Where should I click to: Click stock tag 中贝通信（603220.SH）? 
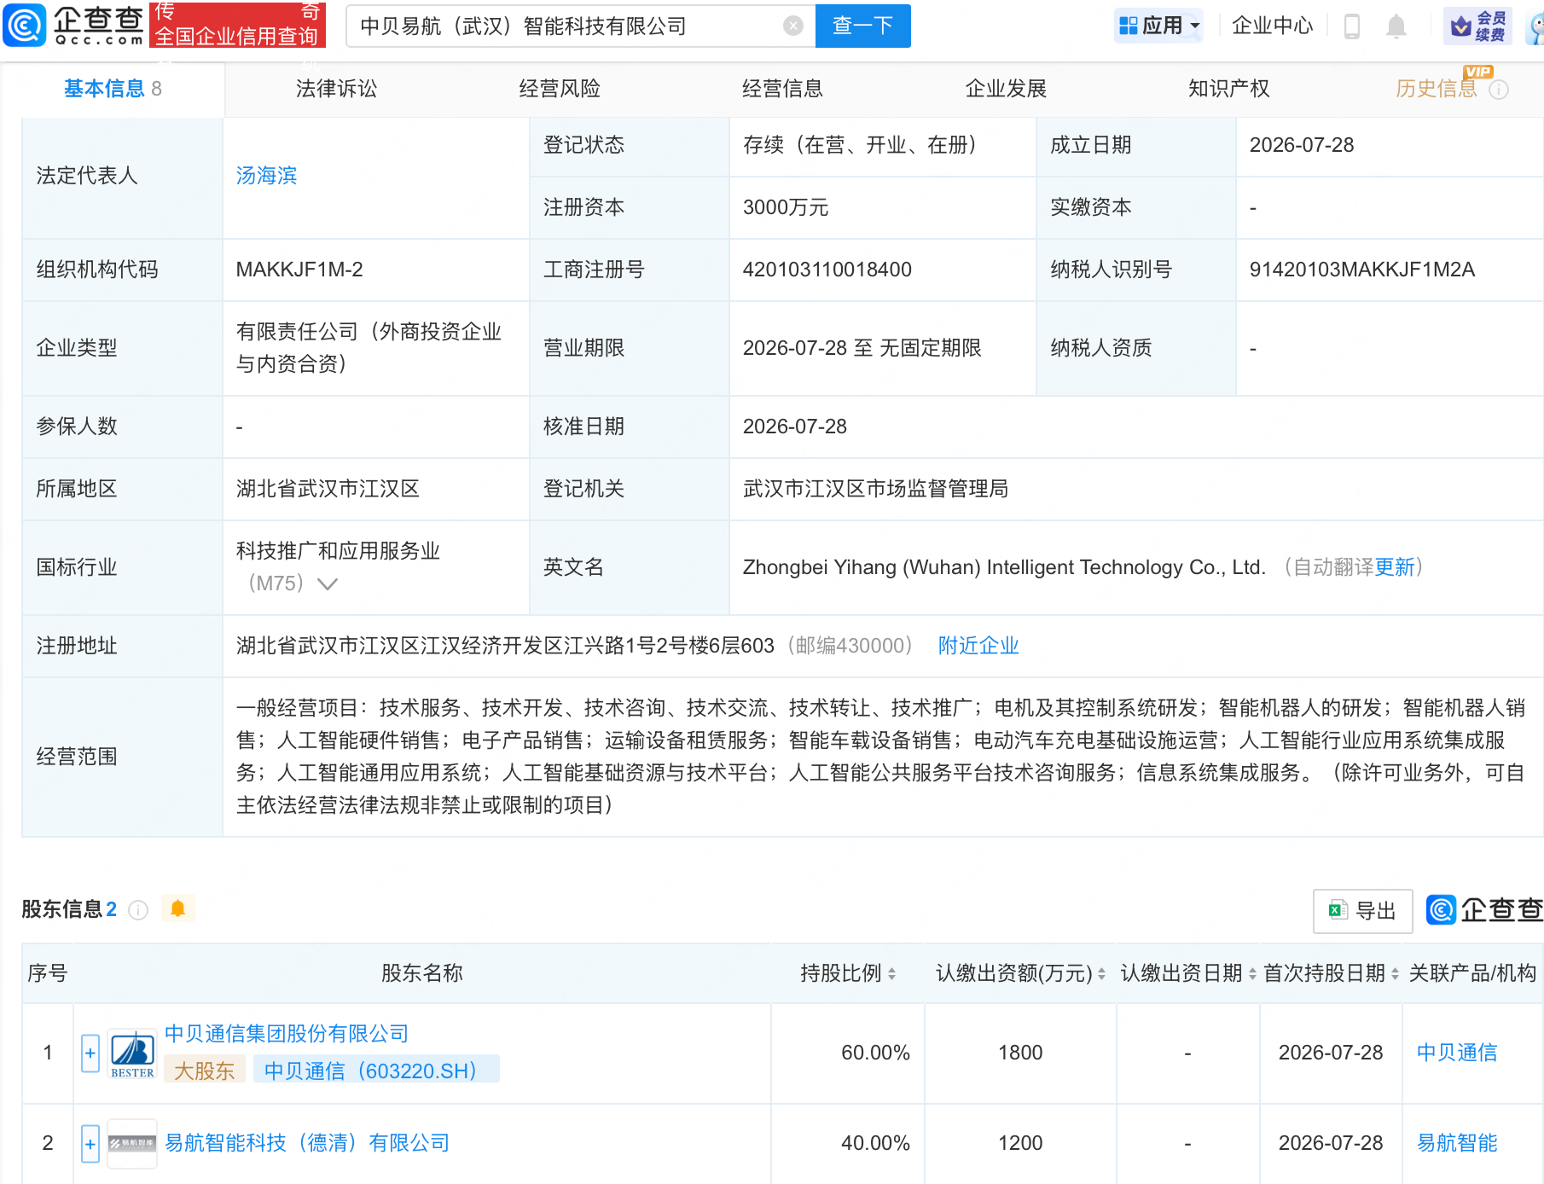click(x=376, y=1071)
